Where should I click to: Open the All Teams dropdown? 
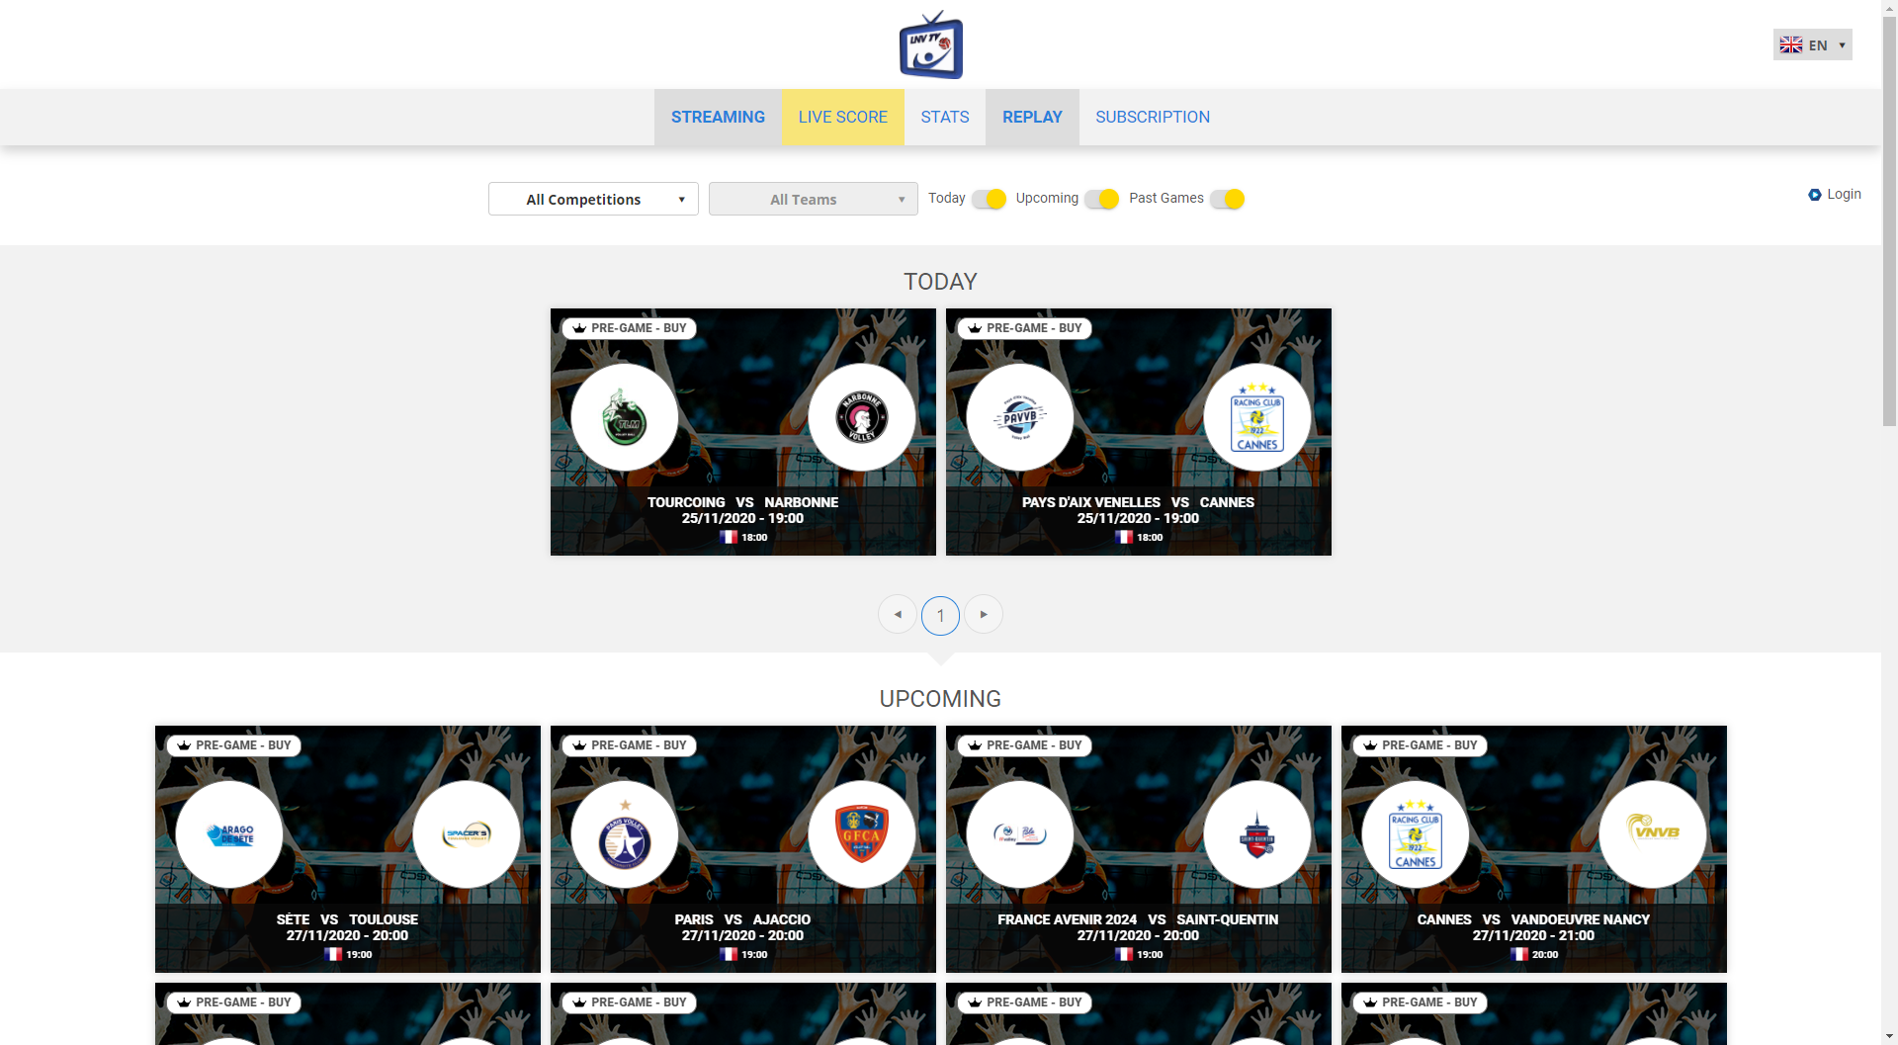814,199
